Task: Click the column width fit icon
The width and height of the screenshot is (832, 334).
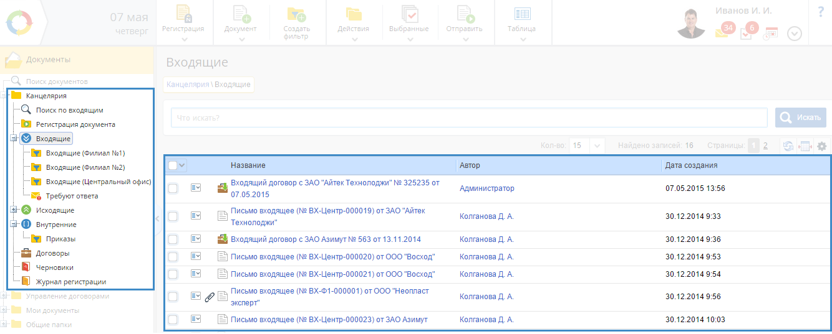Action: (x=805, y=146)
